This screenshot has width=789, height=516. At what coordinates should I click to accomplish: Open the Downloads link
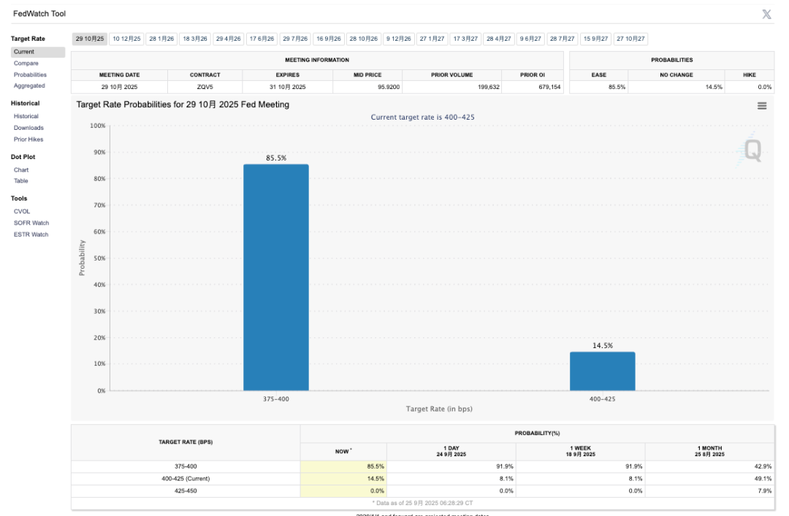click(x=28, y=128)
